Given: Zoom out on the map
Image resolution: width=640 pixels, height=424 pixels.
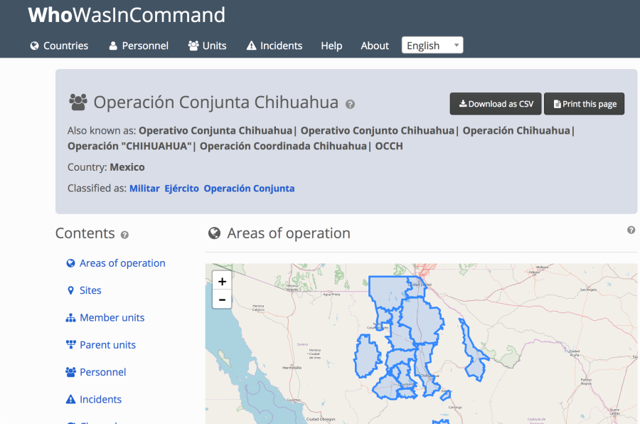Looking at the screenshot, I should click(x=222, y=300).
